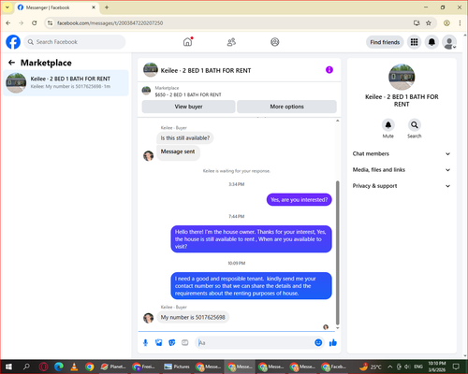Click the listing thumbnail in chat header
This screenshot has width=468, height=374.
pos(151,70)
